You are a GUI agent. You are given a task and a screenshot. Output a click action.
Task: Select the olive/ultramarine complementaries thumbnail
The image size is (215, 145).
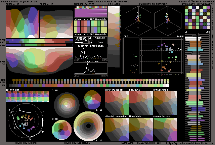[117, 130]
